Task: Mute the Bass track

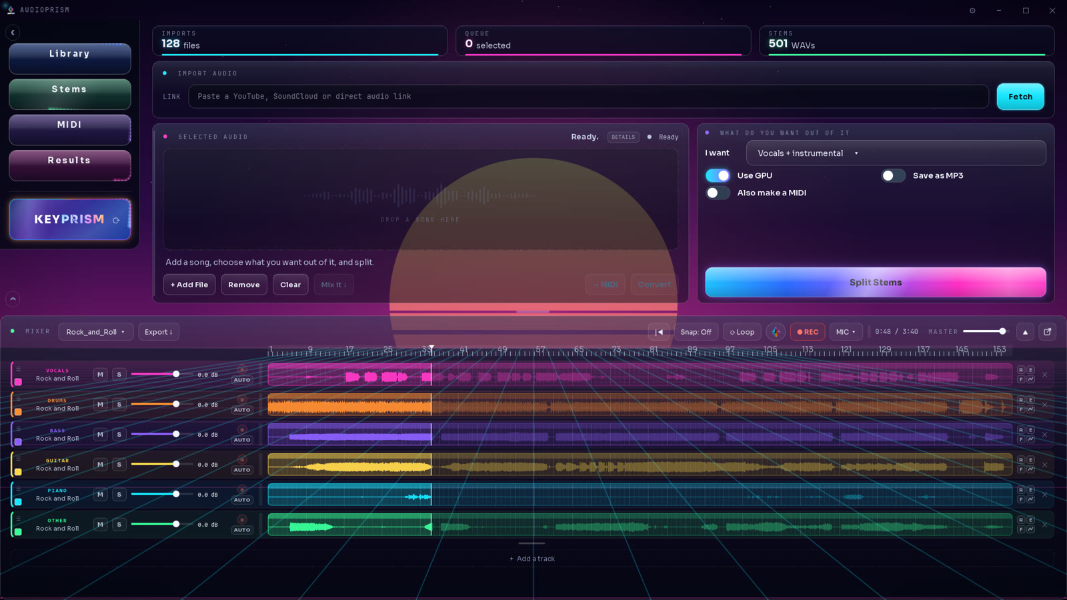Action: [x=100, y=435]
